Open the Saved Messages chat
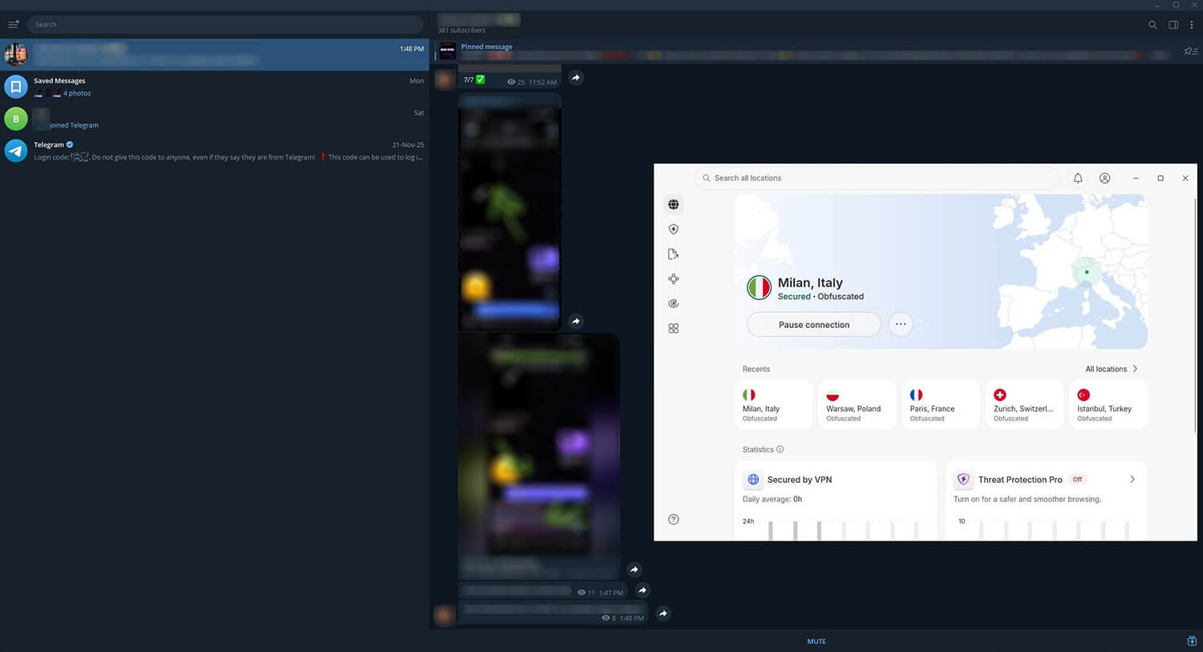Viewport: 1203px width, 652px height. (214, 87)
